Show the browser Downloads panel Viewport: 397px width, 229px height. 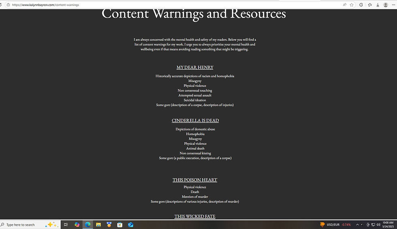click(378, 5)
